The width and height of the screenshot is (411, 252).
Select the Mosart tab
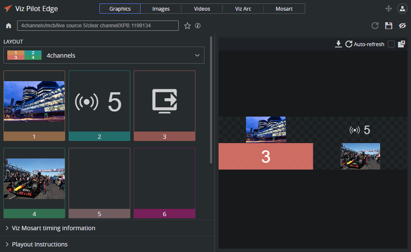(x=284, y=9)
